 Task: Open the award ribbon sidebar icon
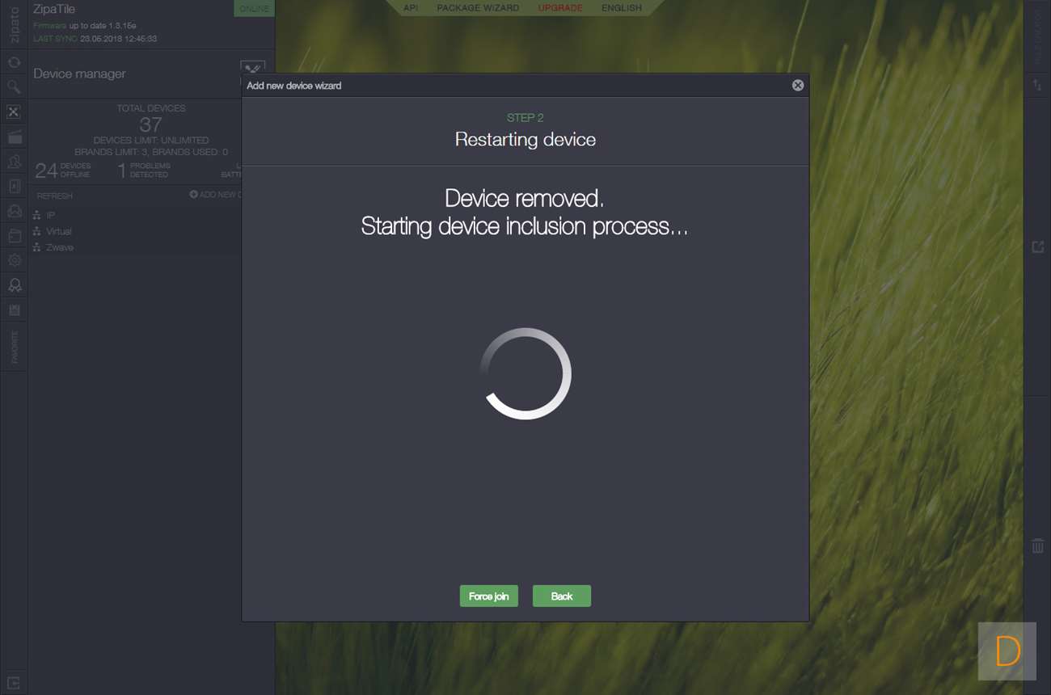coord(14,285)
